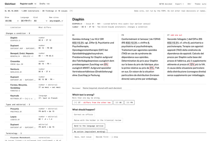
Task: Click the Diaphin heading
Action: tap(78, 19)
